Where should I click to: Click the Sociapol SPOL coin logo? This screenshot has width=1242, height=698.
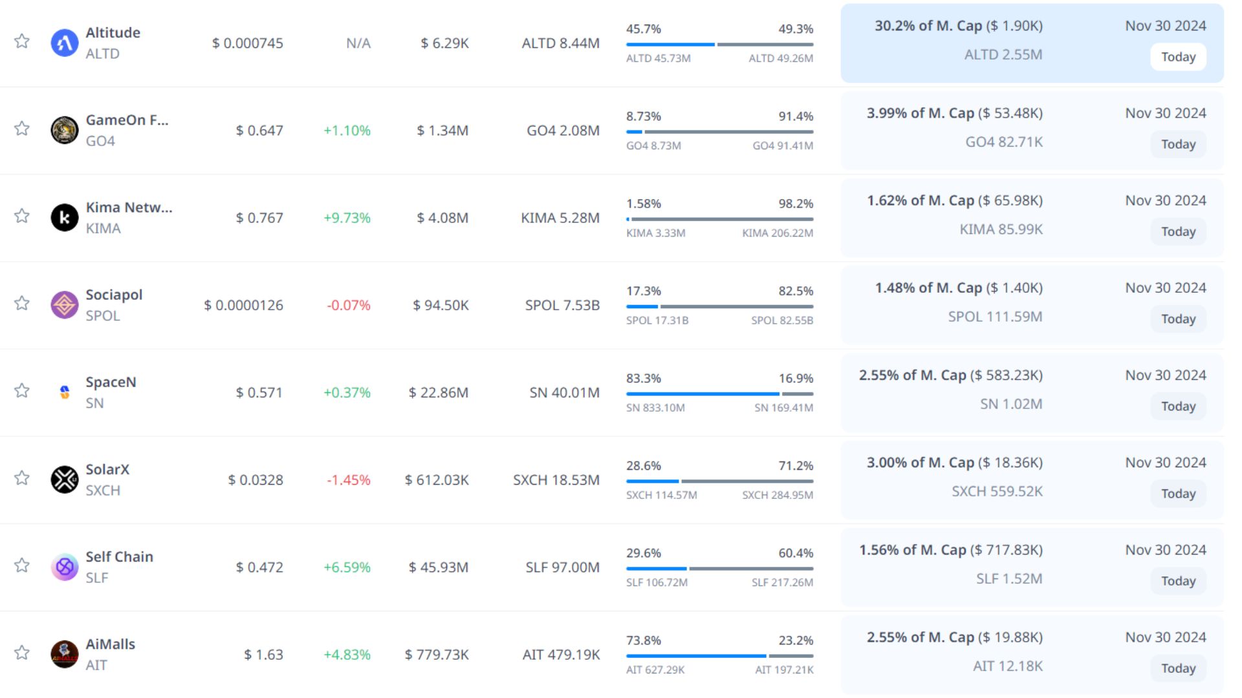[65, 305]
